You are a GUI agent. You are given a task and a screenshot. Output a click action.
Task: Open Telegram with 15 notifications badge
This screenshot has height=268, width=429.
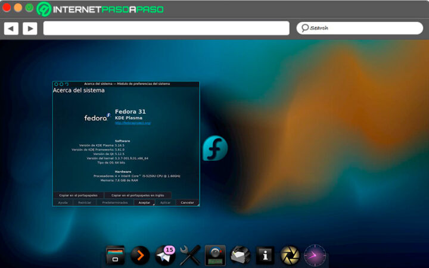click(165, 255)
